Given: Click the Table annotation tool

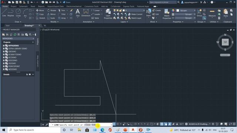Looking at the screenshot, I should click(95, 18).
